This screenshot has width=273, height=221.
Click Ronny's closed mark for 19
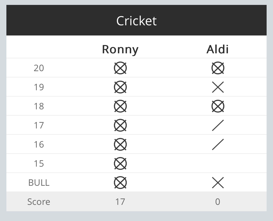[120, 87]
